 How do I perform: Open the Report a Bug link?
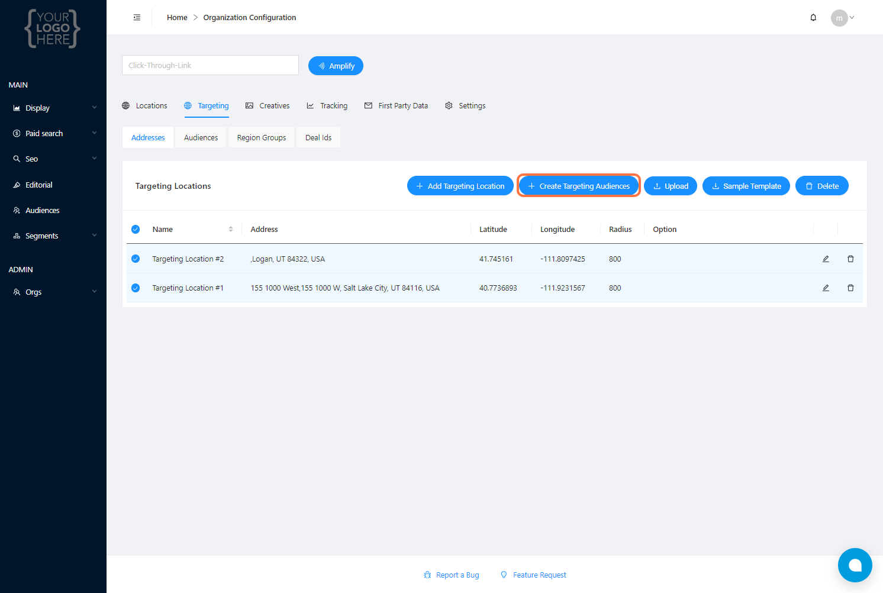coord(452,575)
